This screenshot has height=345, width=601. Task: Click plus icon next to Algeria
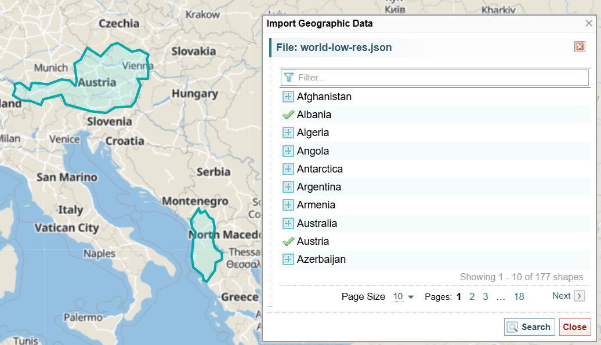[x=288, y=133]
